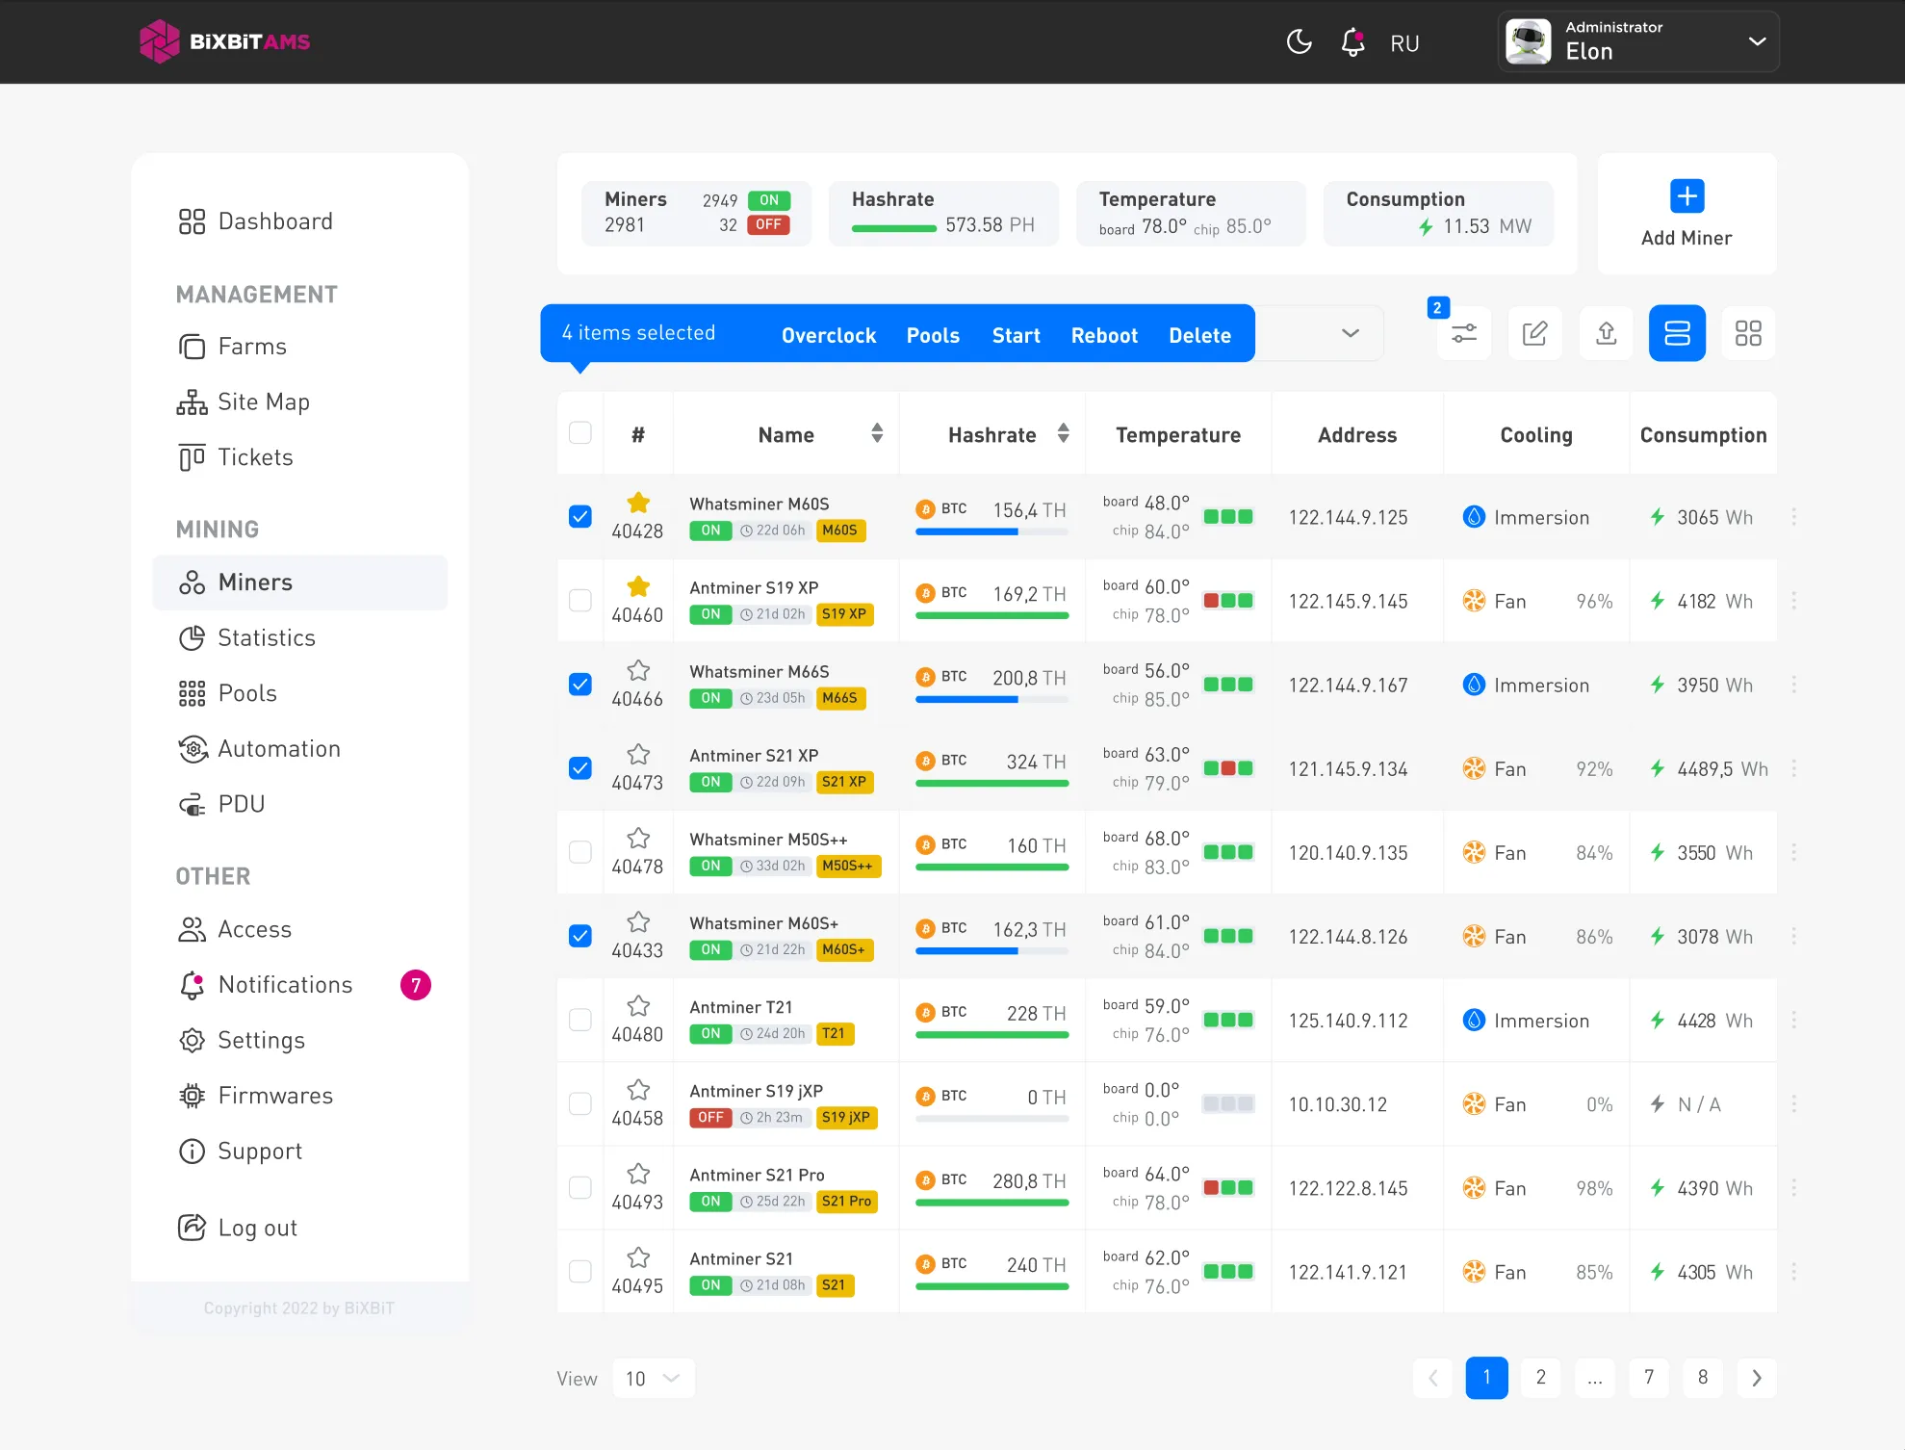This screenshot has height=1450, width=1905.
Task: Click the Notifications badge showing 7
Action: pyautogui.click(x=416, y=985)
